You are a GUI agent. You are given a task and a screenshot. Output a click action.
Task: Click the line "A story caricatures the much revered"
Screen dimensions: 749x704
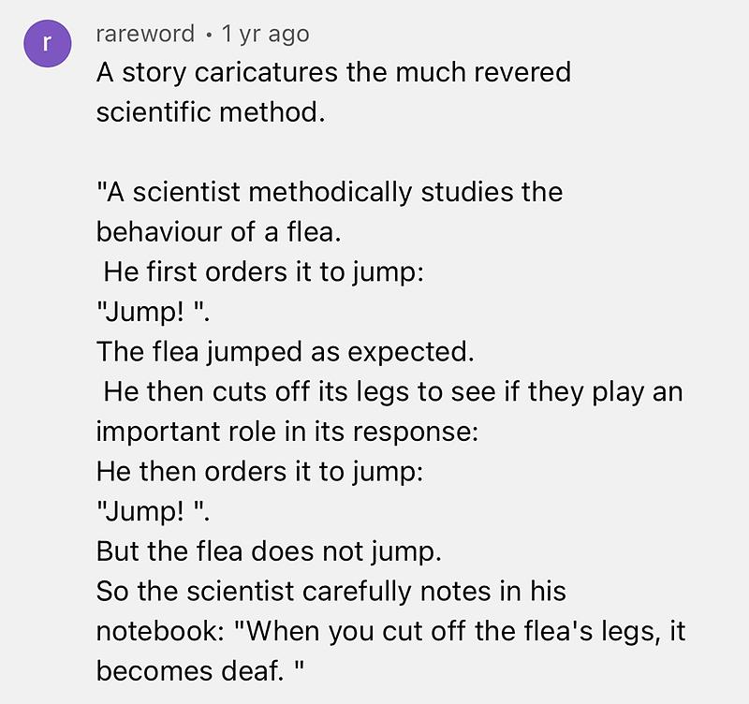click(332, 72)
